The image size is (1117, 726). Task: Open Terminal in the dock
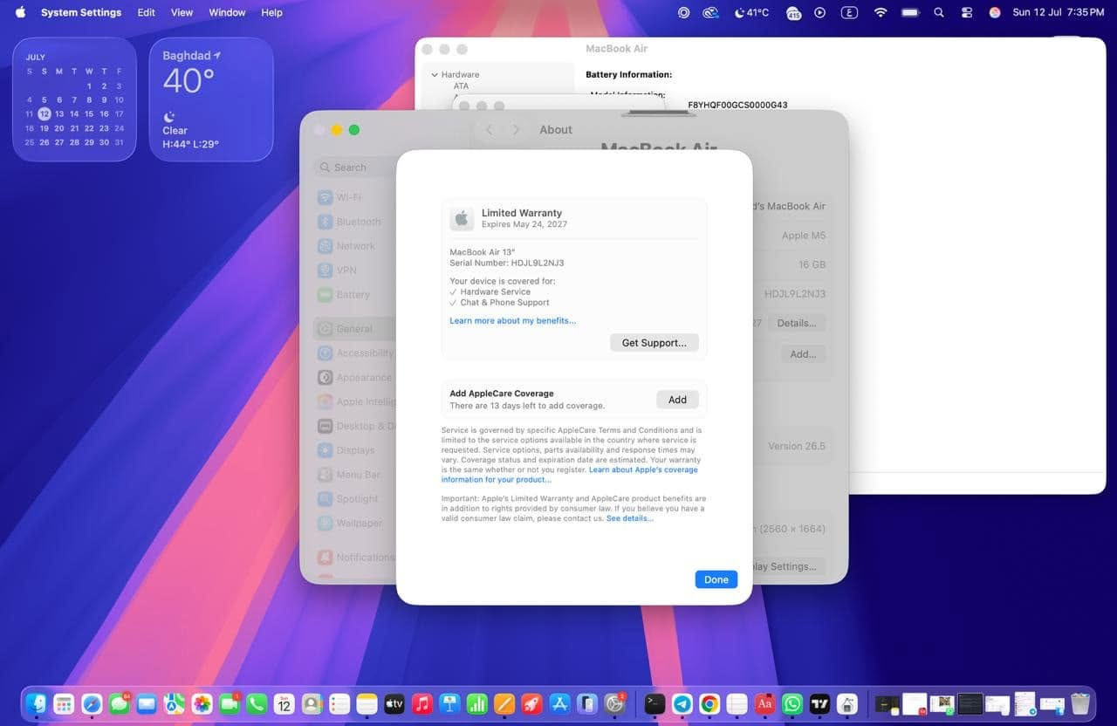tap(654, 703)
